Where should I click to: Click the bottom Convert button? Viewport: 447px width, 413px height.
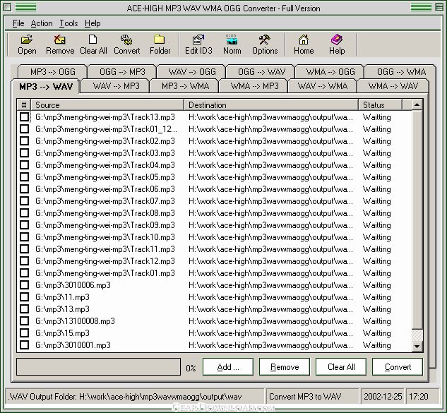(398, 367)
